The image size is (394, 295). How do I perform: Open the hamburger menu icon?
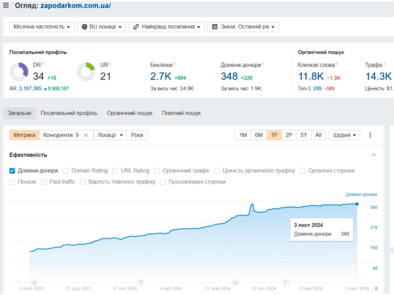tap(6, 6)
